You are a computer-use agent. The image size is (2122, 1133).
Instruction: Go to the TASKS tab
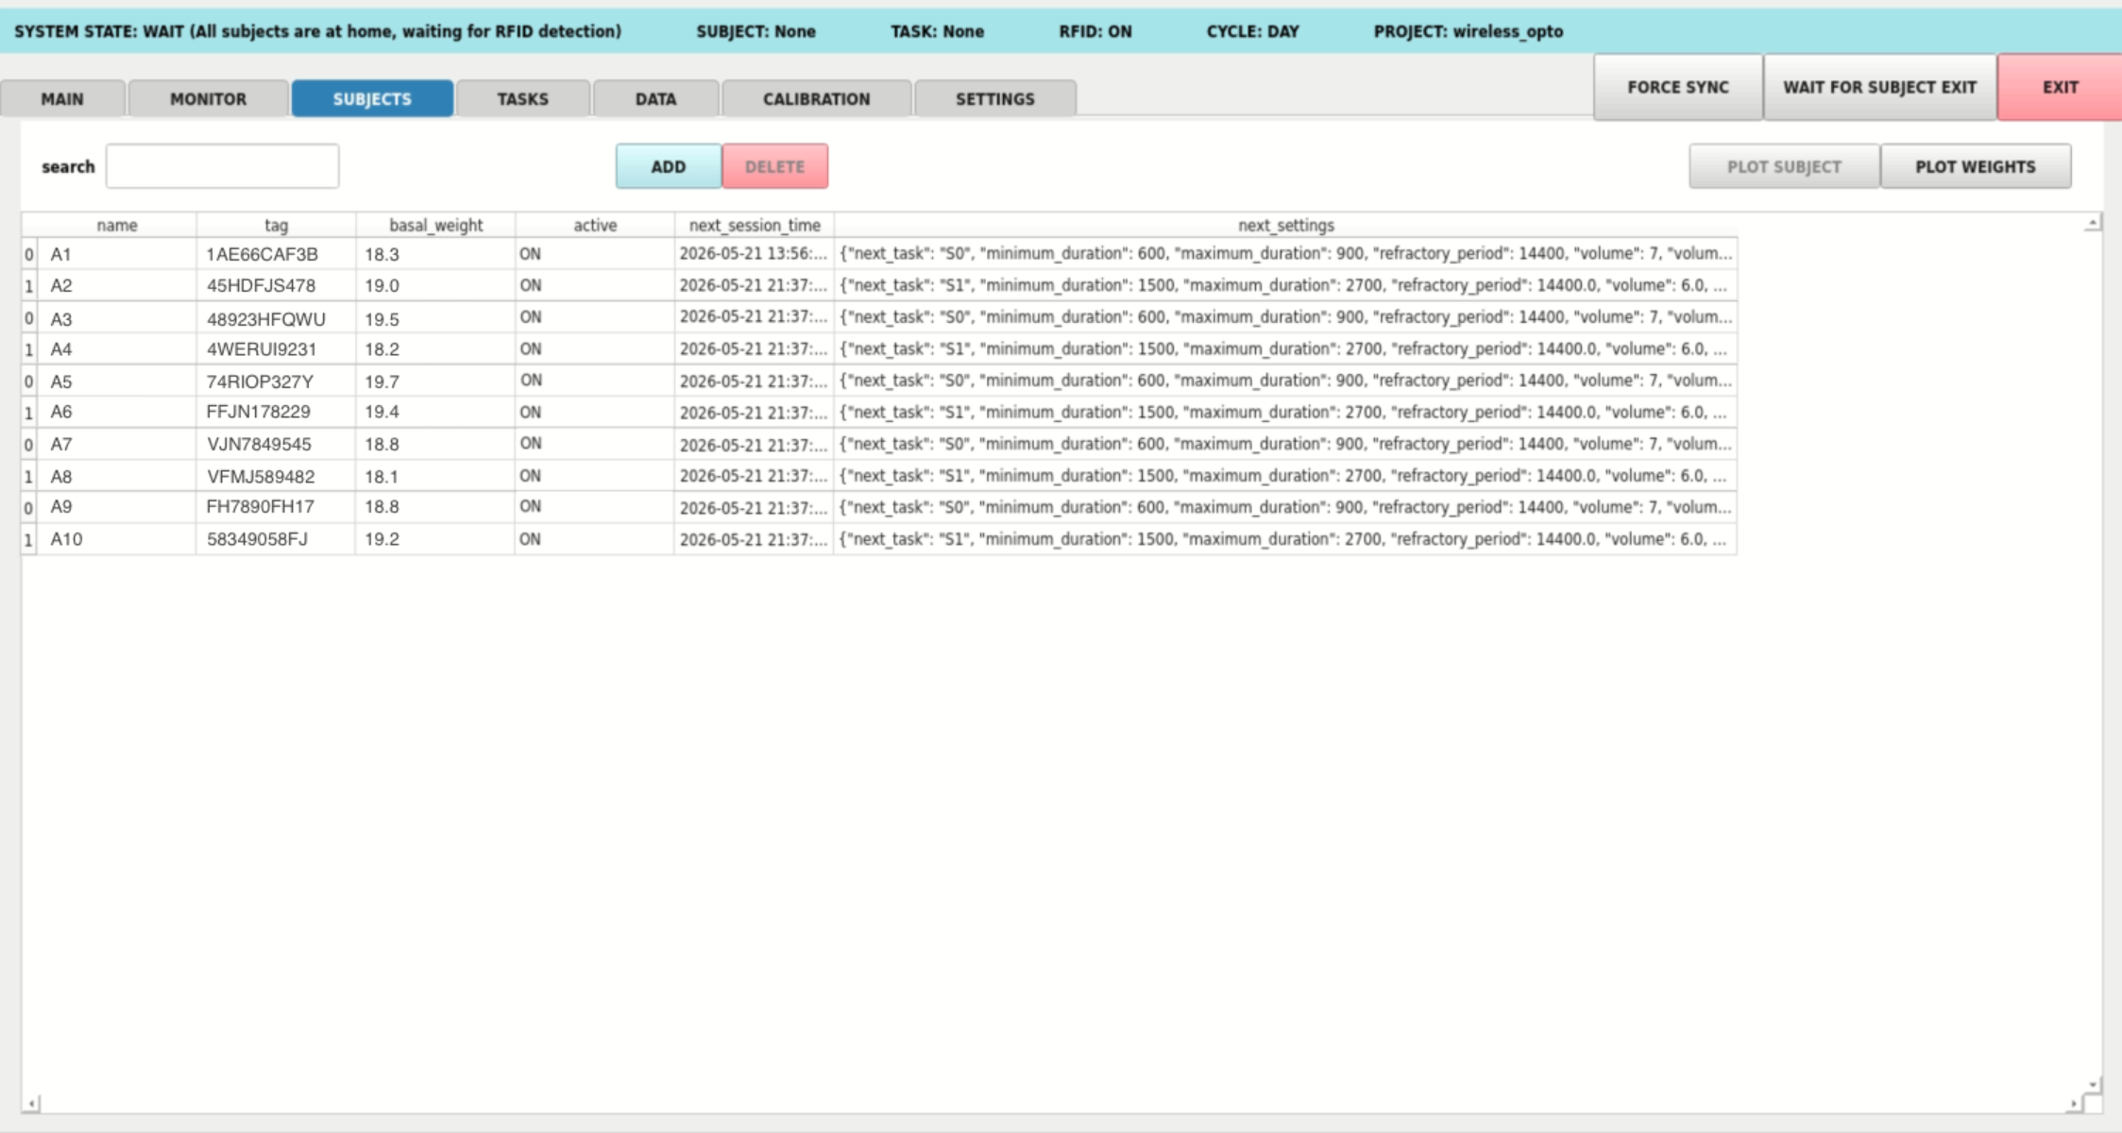tap(522, 98)
